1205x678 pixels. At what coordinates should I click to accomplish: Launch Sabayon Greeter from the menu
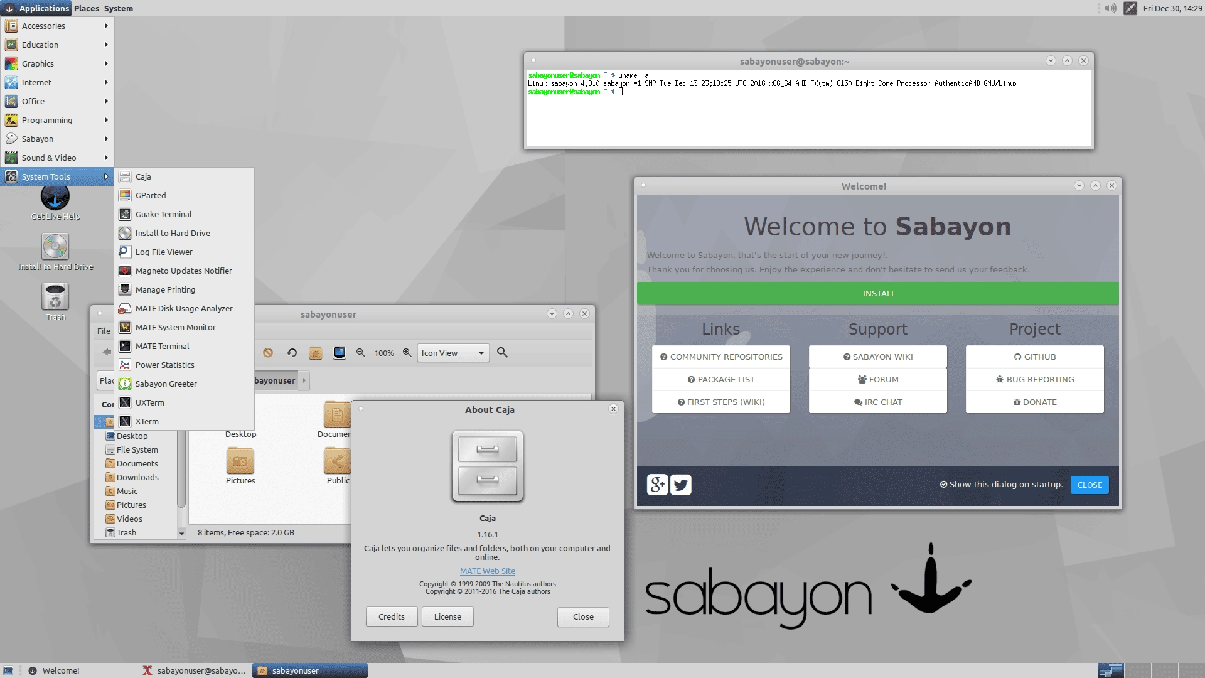tap(184, 384)
